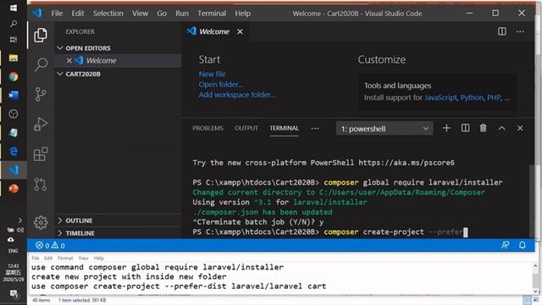Maximize the terminal panel size
The width and height of the screenshot is (542, 305).
(x=501, y=128)
